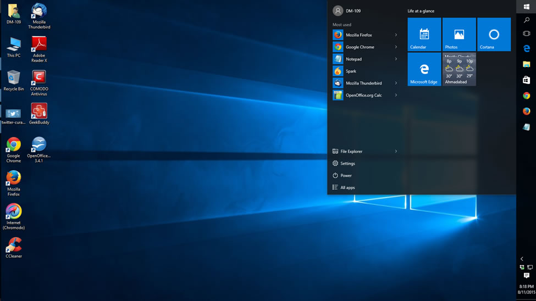Click the Windows Start button on the taskbar
This screenshot has width=536, height=301.
pos(527,7)
